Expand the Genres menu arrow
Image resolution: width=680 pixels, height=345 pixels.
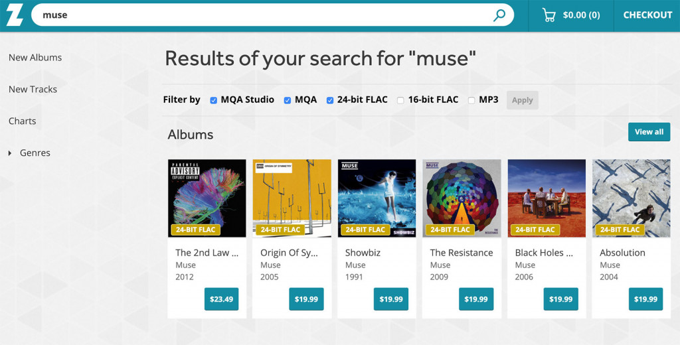click(x=10, y=153)
